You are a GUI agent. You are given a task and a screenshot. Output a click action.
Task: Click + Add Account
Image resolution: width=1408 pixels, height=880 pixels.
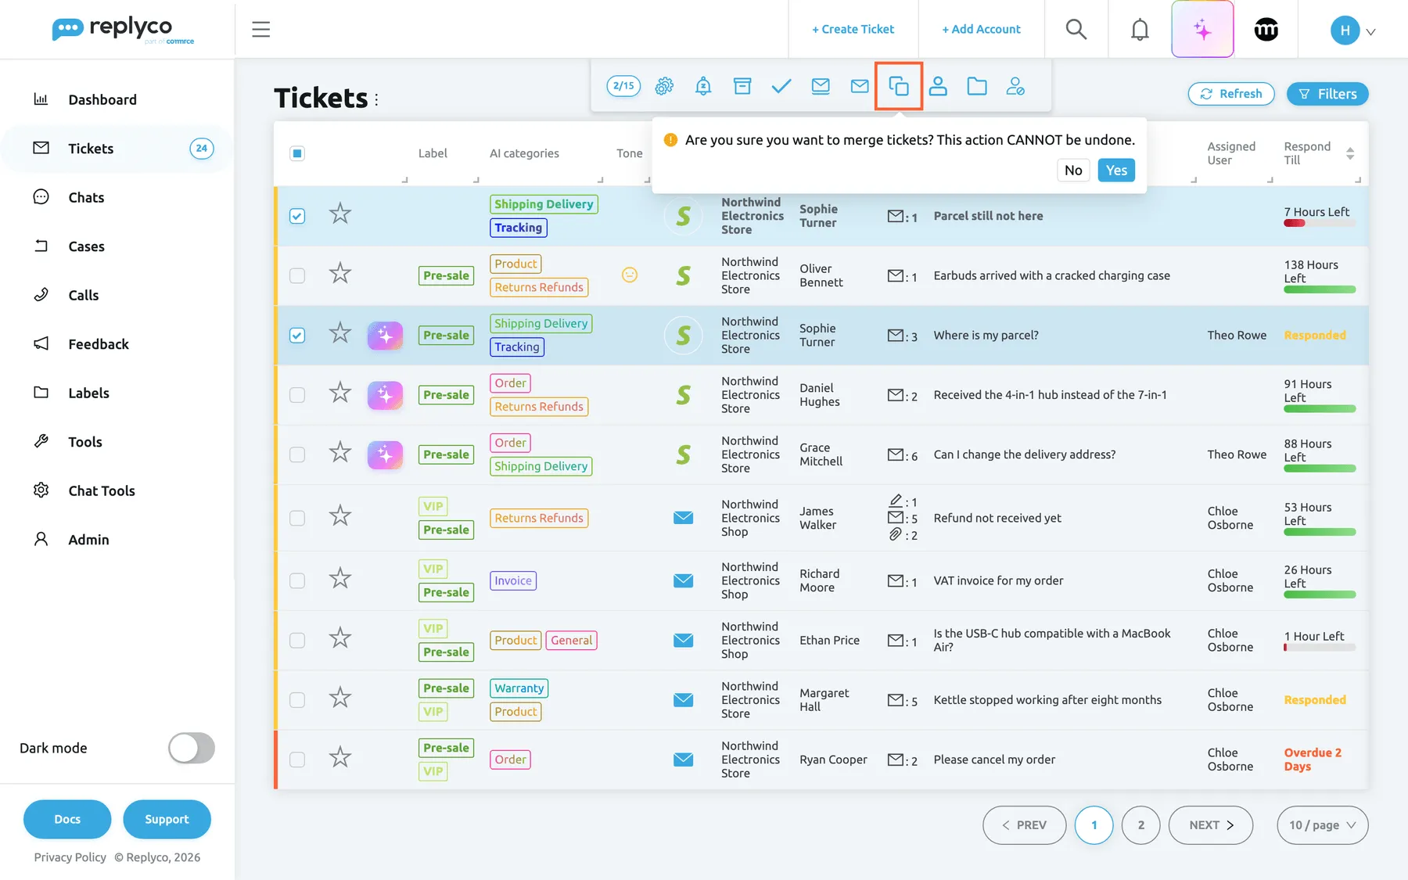(x=981, y=29)
